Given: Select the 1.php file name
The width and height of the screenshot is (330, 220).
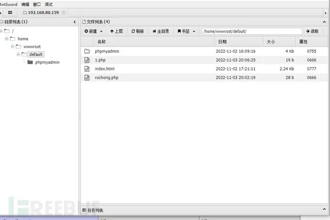Looking at the screenshot, I should pyautogui.click(x=100, y=60).
